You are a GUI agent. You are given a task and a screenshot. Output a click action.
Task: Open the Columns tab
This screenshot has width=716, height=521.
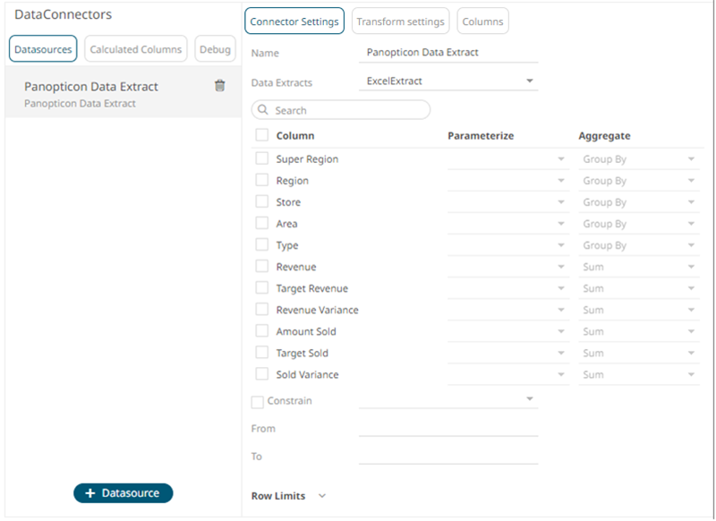coord(482,21)
